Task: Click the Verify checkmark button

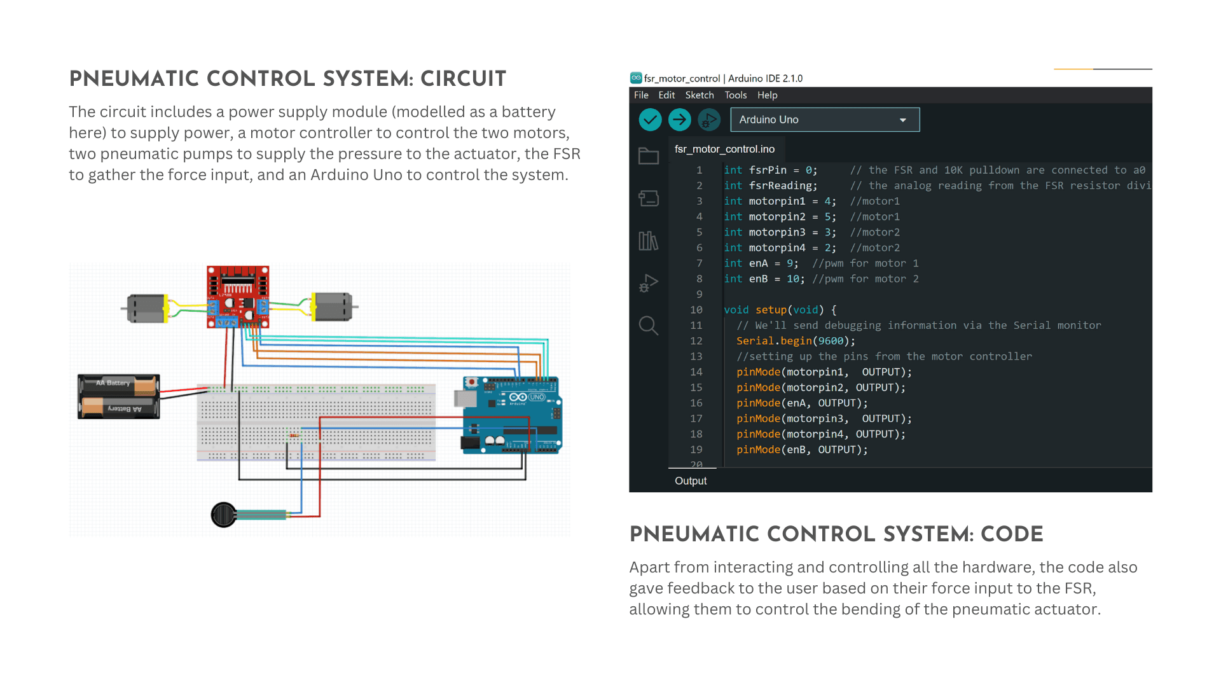Action: coord(650,120)
